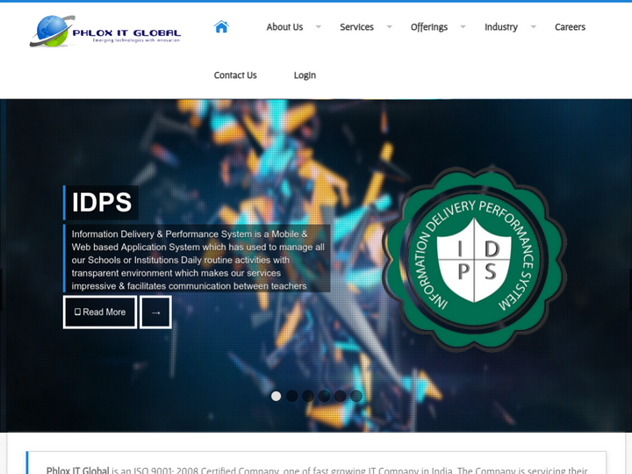
Task: Select the Offerings menu item
Action: 428,27
